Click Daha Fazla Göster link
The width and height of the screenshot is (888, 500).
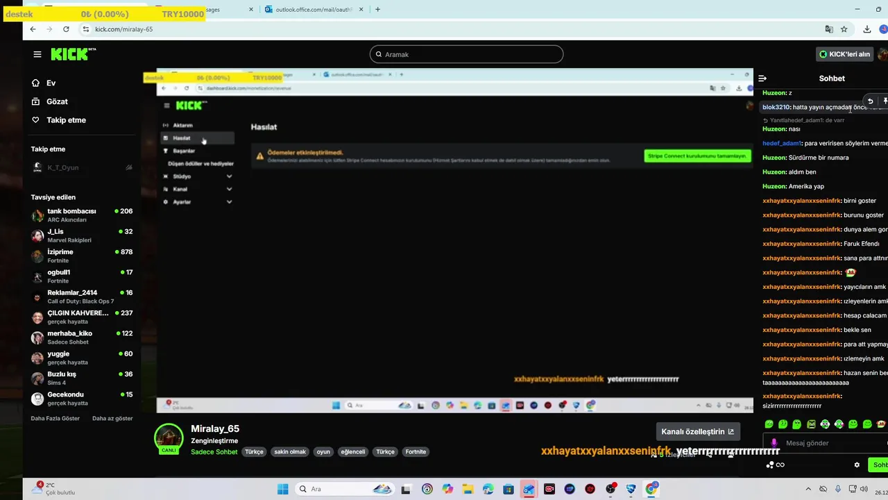pyautogui.click(x=55, y=419)
